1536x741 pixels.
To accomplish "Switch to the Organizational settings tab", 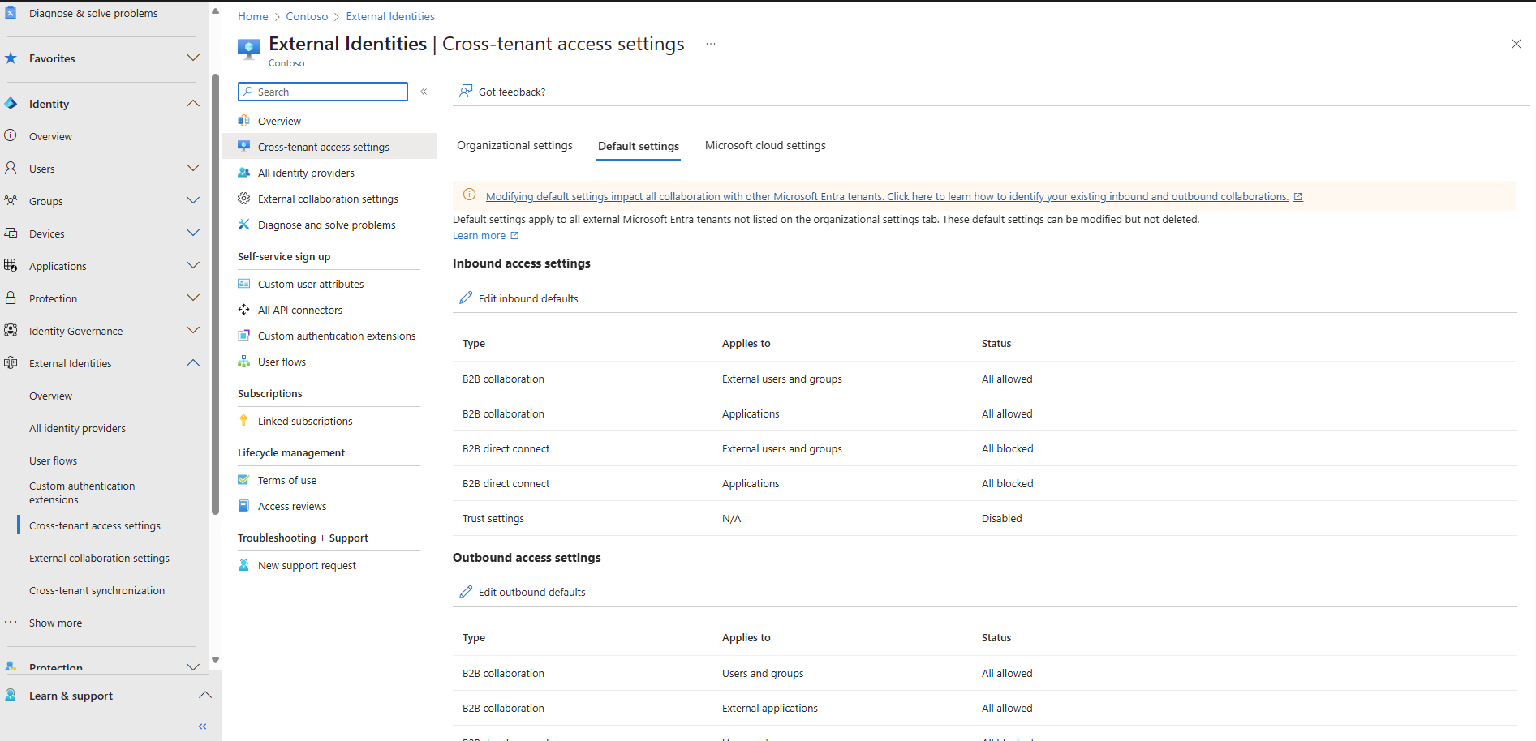I will pyautogui.click(x=514, y=145).
